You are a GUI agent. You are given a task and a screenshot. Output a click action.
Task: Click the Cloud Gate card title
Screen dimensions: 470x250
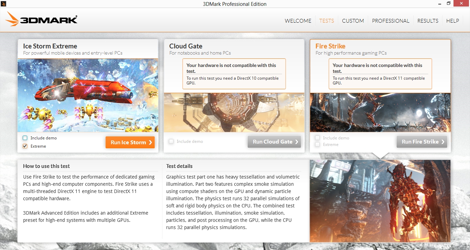186,46
